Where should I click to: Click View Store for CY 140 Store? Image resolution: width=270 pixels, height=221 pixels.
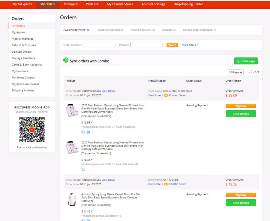(154, 184)
